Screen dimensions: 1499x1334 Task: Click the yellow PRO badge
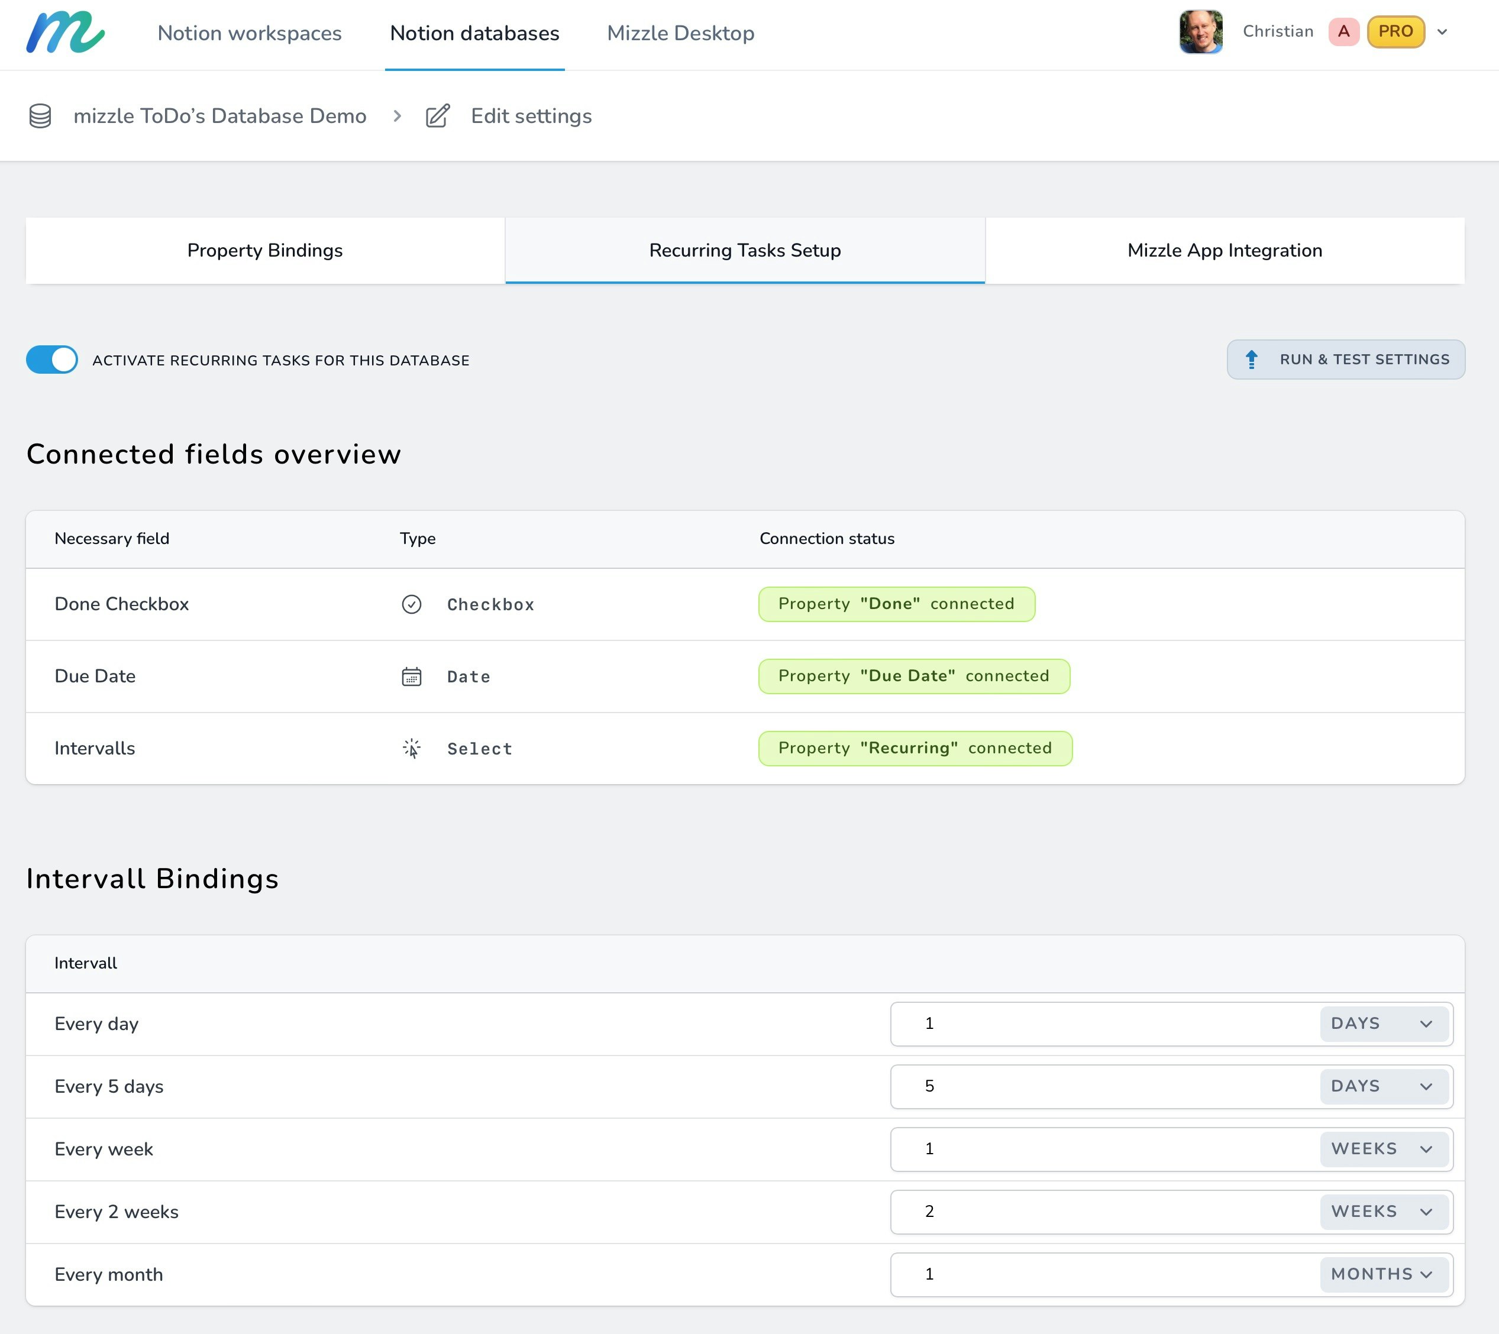click(x=1395, y=31)
